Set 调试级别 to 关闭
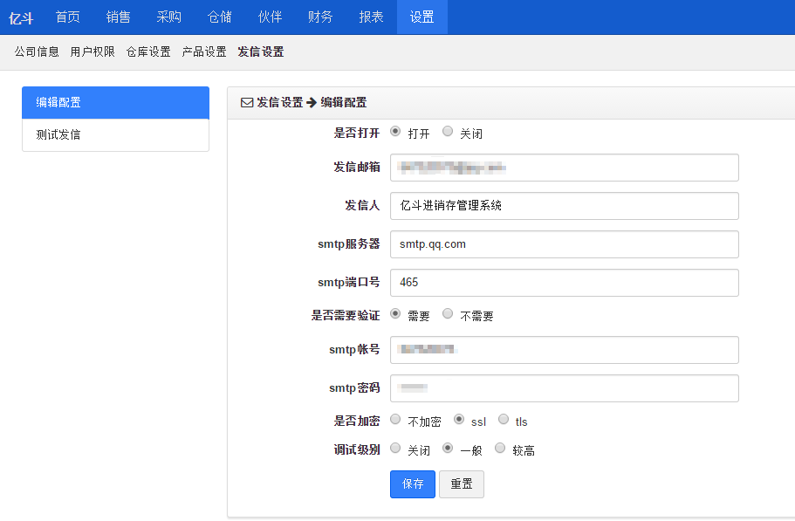 pos(395,449)
